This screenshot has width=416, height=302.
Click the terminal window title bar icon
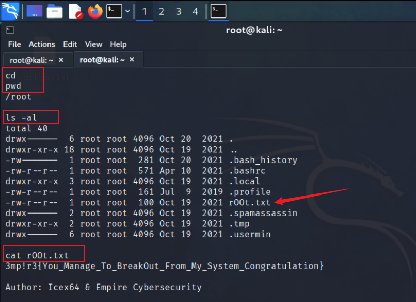point(10,30)
